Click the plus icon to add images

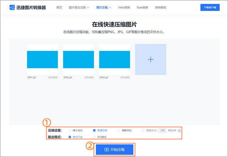coord(151,60)
